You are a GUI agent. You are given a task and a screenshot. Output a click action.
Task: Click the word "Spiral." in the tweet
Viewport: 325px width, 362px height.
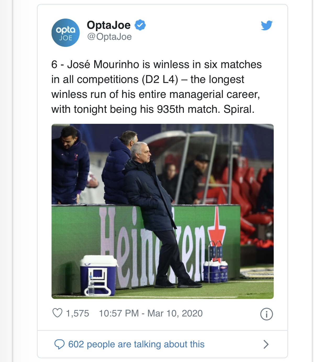(x=239, y=109)
